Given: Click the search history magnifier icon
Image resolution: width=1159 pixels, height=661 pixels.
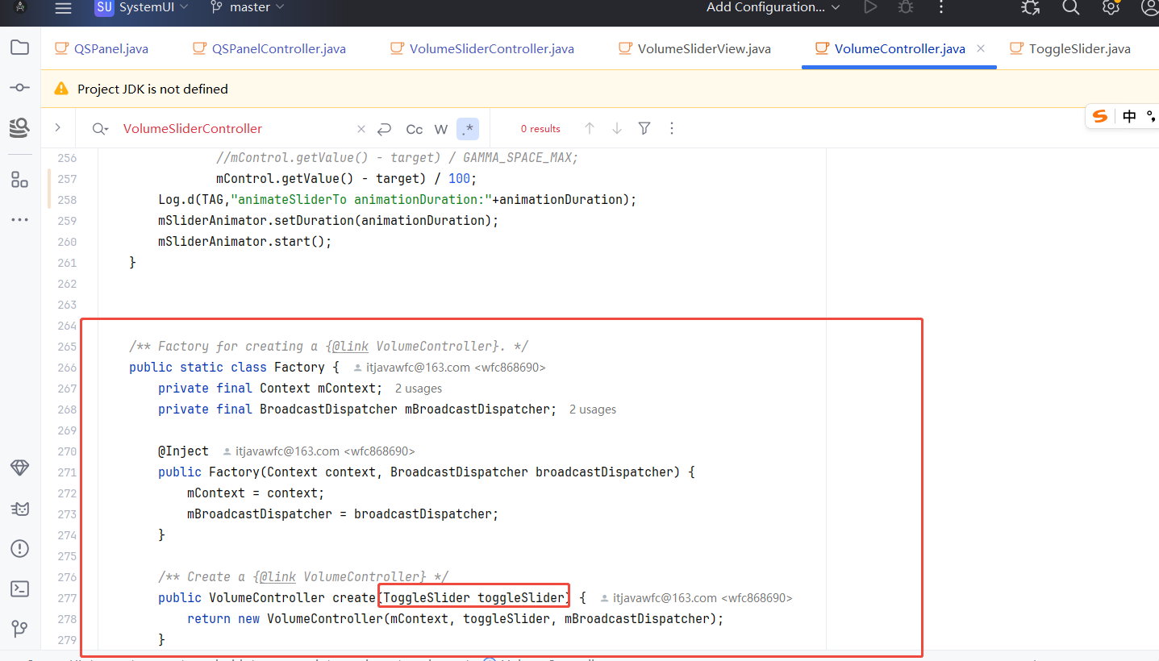Looking at the screenshot, I should (x=100, y=129).
